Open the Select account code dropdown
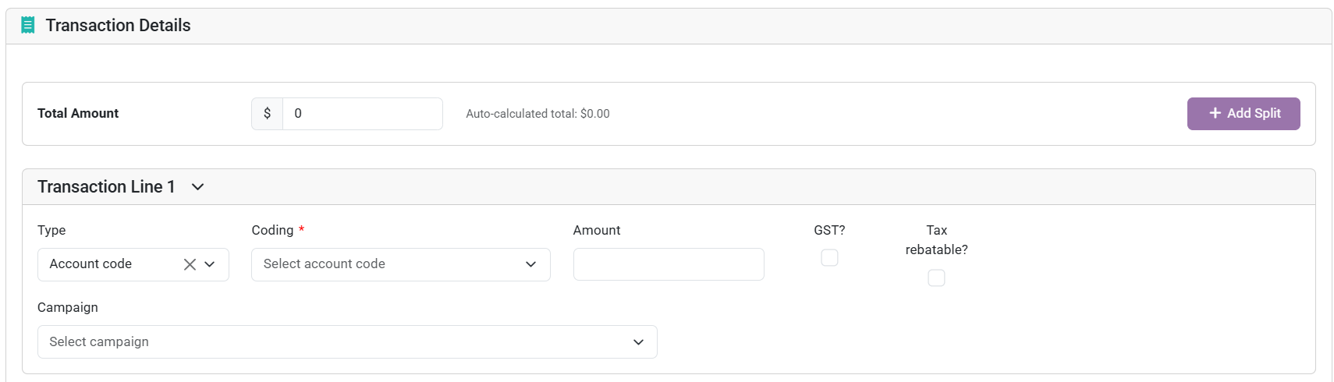The image size is (1334, 382). 401,264
